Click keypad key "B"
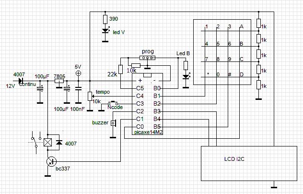Image resolution: width=303 pixels, height=194 pixels. point(242,44)
